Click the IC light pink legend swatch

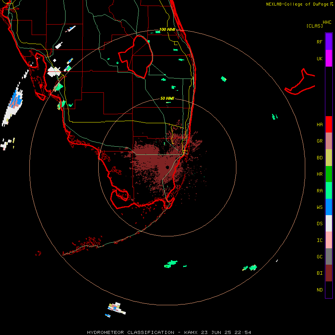(329, 240)
